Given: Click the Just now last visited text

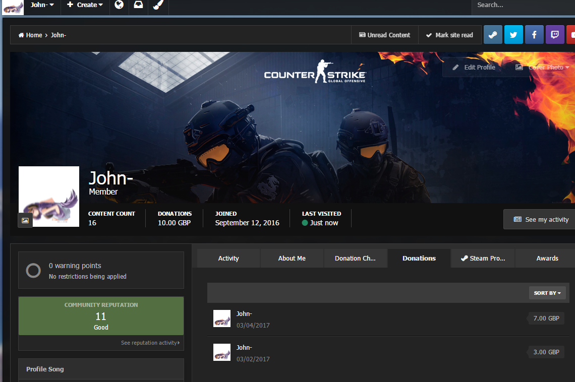Looking at the screenshot, I should click(324, 223).
